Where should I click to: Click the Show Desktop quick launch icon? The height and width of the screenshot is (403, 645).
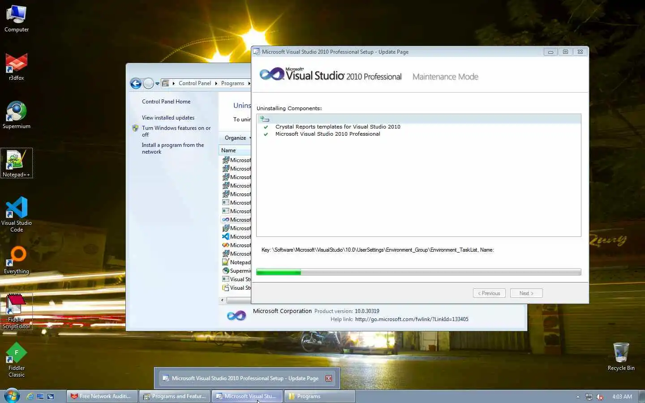[40, 396]
